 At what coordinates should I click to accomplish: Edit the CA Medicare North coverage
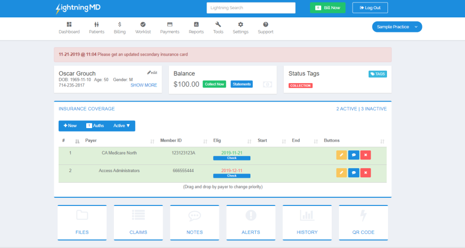(x=341, y=155)
